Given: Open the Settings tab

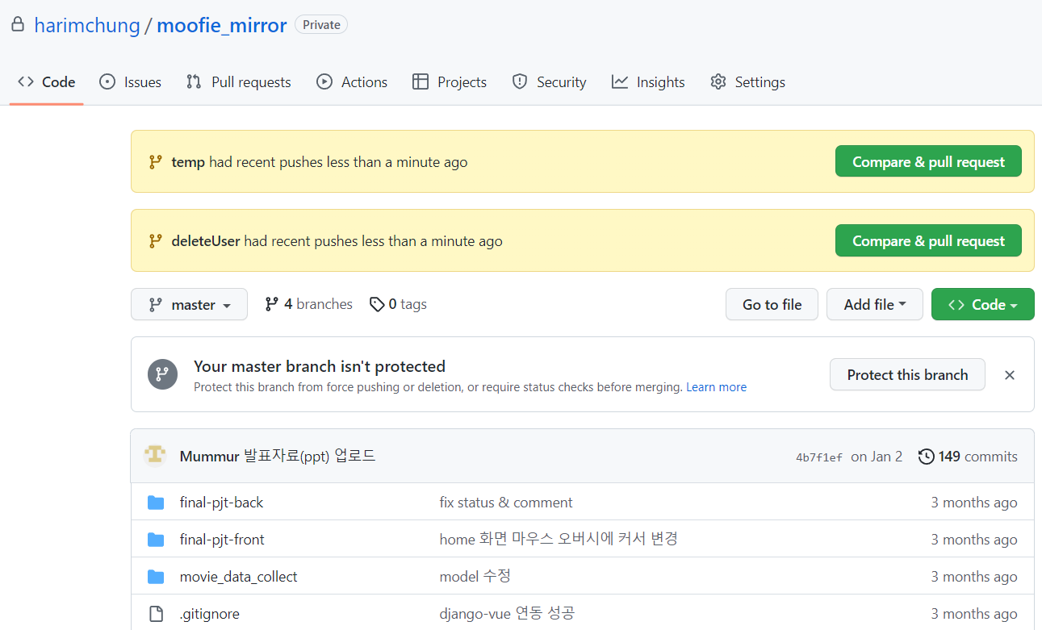Looking at the screenshot, I should [747, 82].
